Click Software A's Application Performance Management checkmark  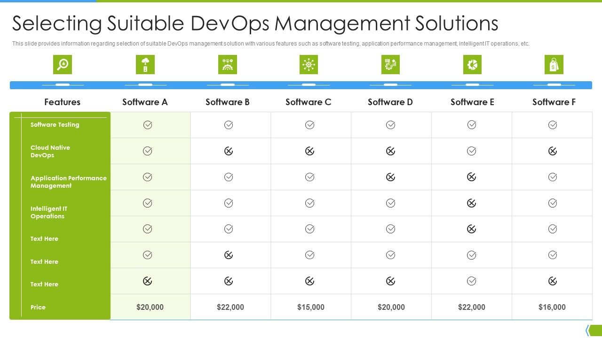[x=148, y=177]
